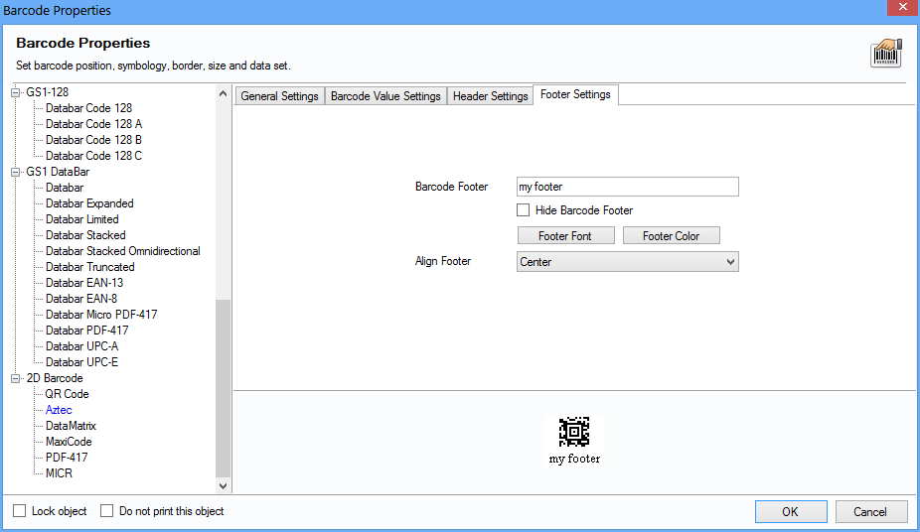Open the Align Footer dropdown
Screen dimensions: 920x532
627,262
